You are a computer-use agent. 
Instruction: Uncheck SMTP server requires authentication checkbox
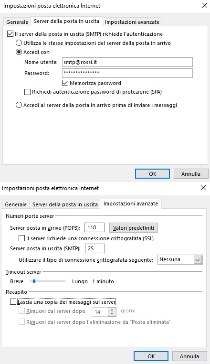[10, 34]
